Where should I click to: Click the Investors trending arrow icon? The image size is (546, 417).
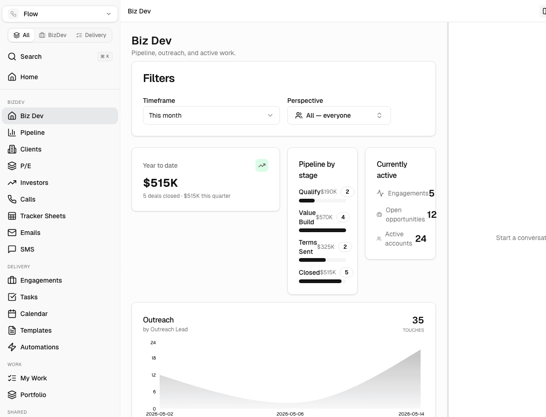(x=12, y=183)
